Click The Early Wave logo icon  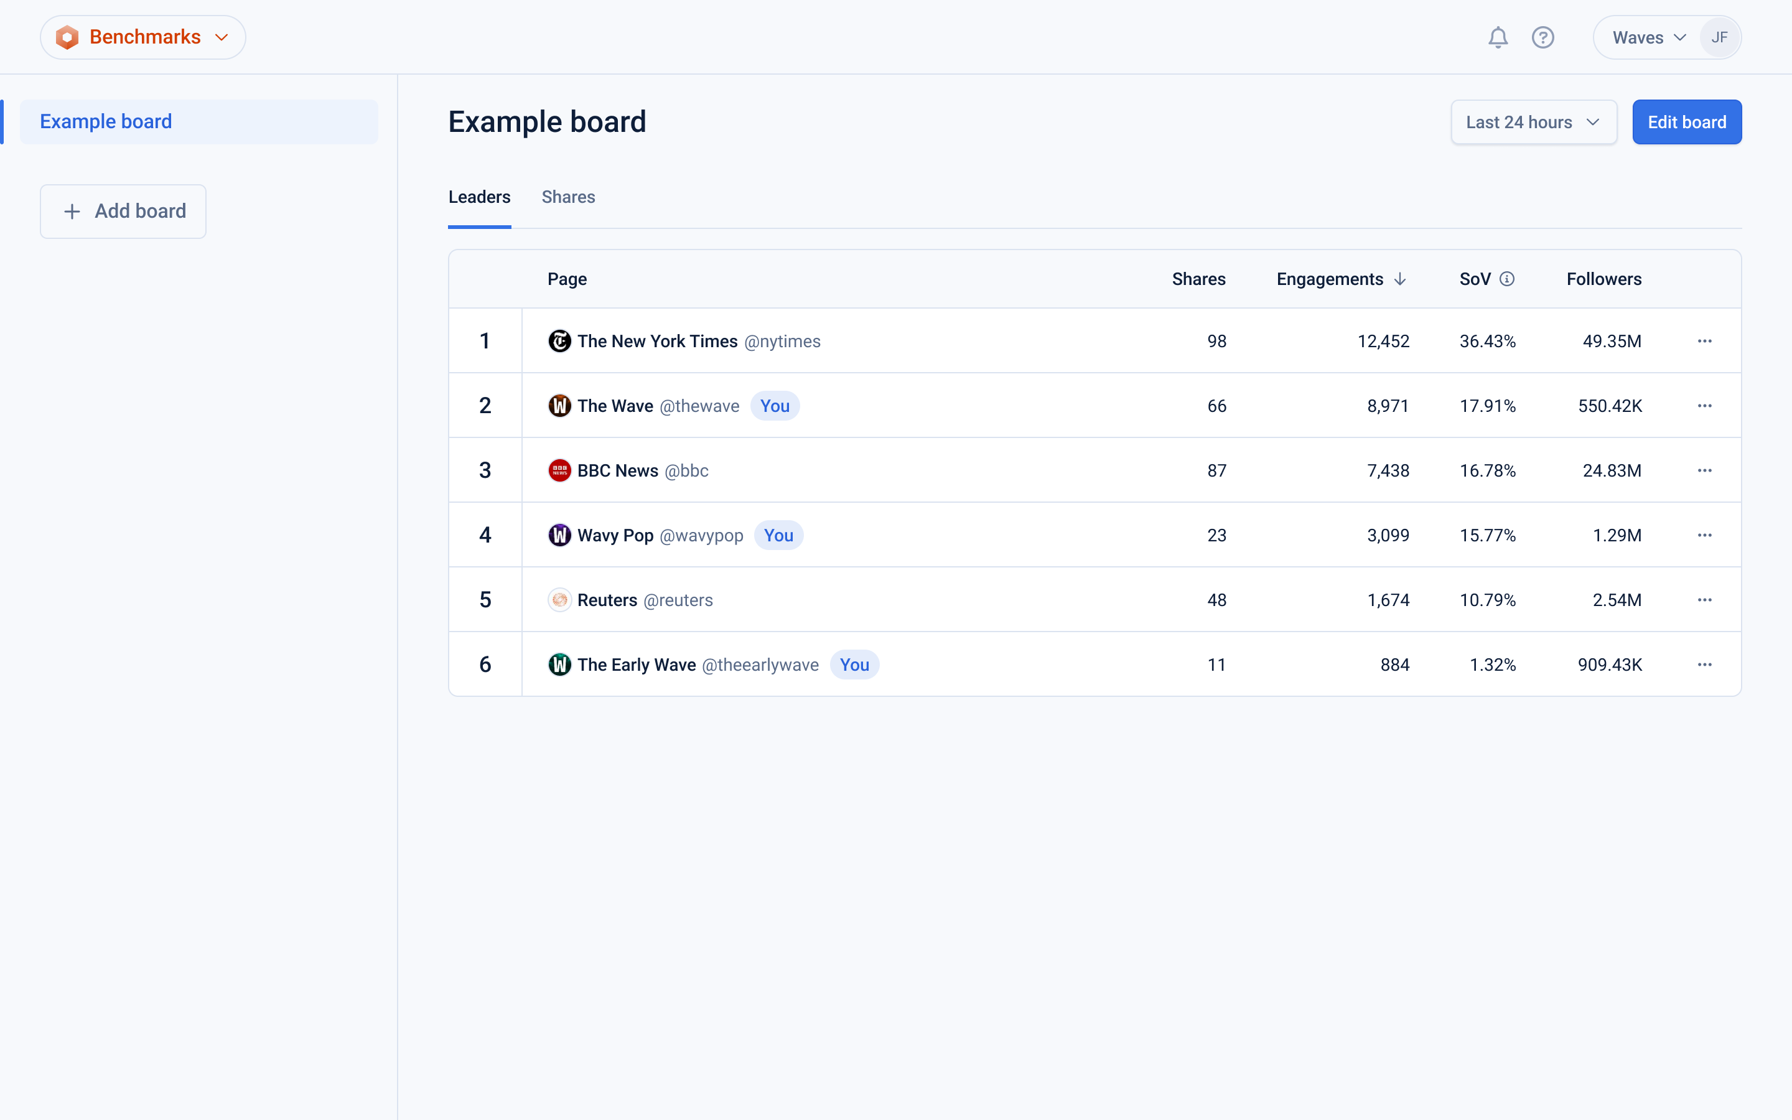559,665
